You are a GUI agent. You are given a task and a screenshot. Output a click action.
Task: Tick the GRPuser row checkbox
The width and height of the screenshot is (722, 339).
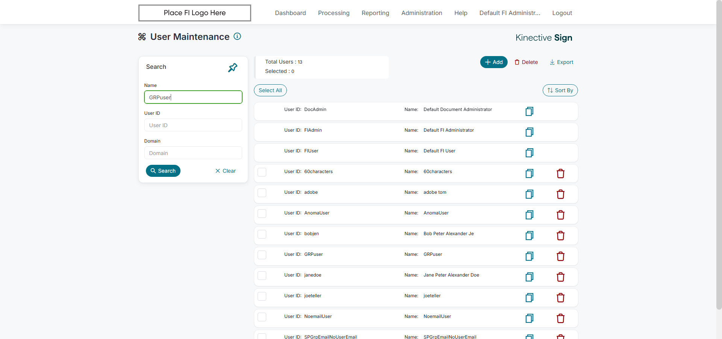262,255
